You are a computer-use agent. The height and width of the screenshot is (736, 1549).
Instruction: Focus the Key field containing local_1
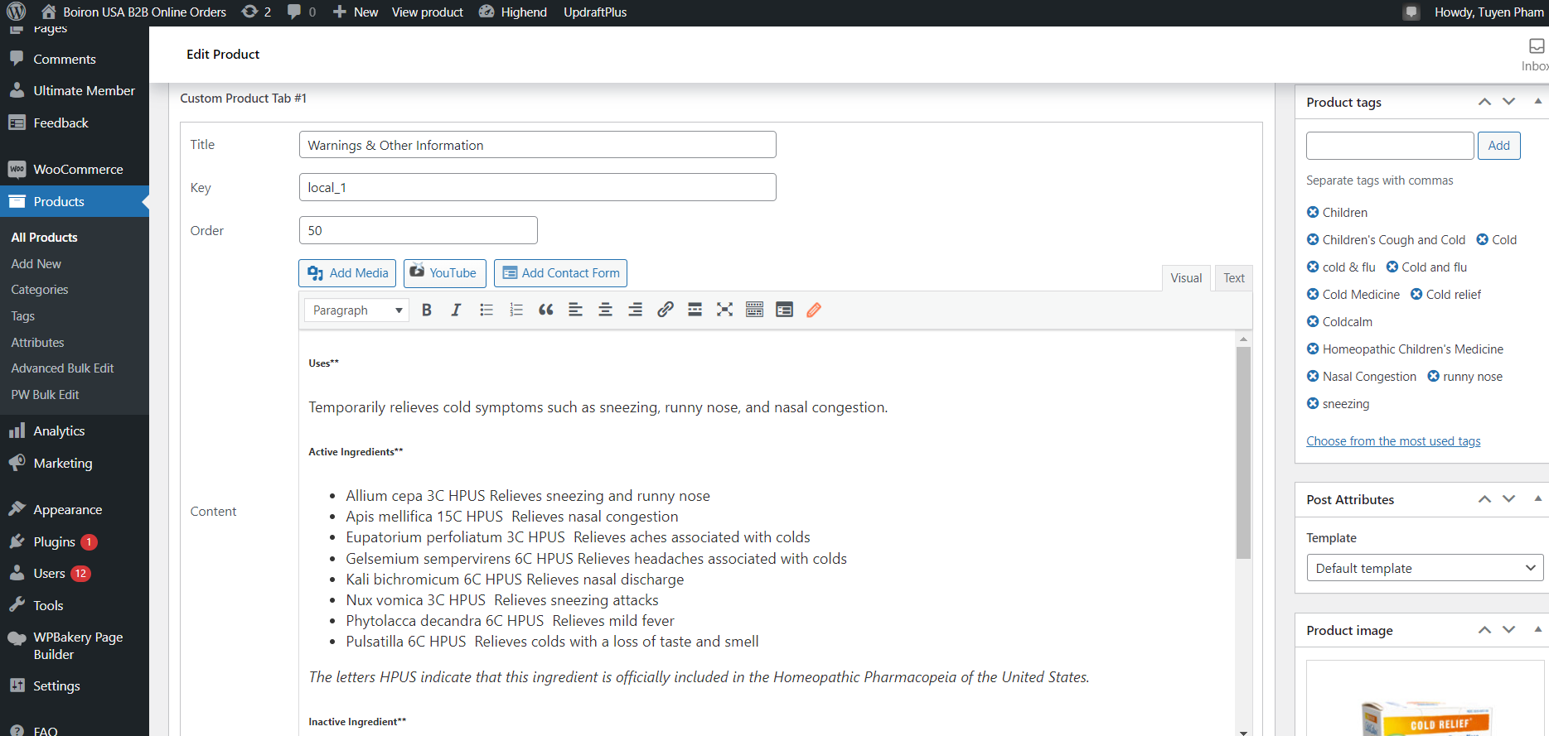click(x=537, y=187)
